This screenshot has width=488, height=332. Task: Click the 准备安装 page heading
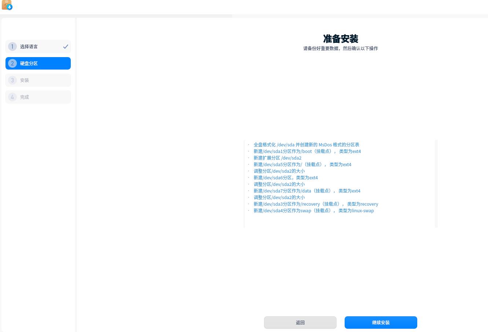point(340,39)
